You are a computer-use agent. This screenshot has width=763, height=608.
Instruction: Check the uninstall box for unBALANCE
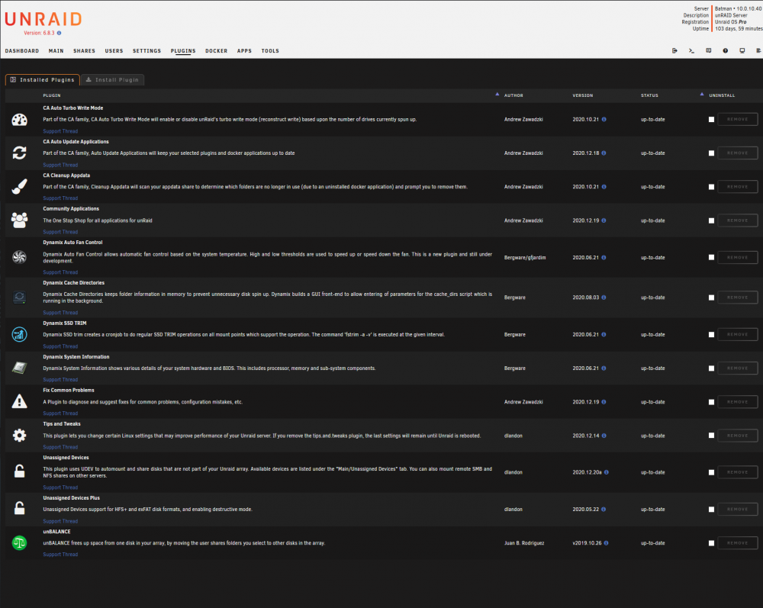coord(711,543)
